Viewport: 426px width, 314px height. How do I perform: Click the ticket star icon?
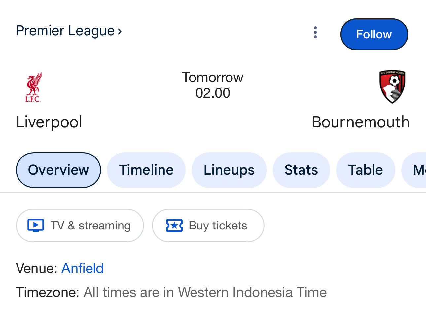174,226
